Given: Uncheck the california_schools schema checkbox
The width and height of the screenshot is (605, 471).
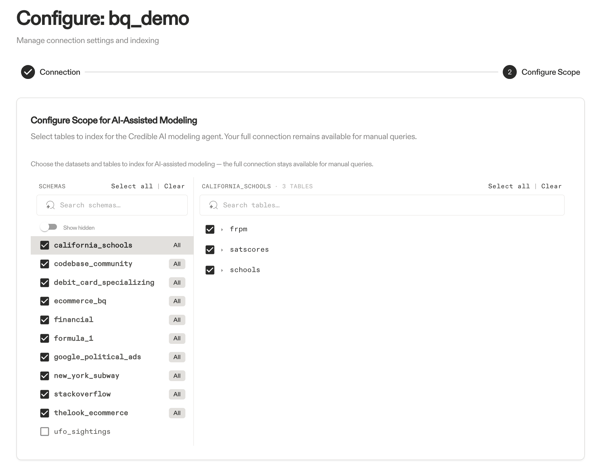Looking at the screenshot, I should click(45, 245).
